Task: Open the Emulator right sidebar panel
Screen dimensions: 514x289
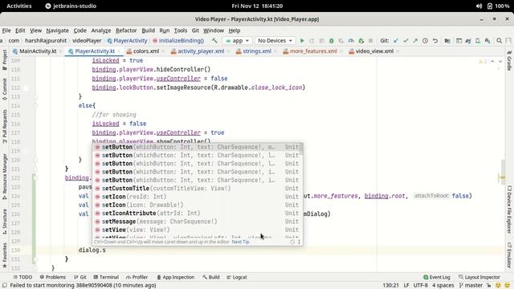Action: point(509,255)
